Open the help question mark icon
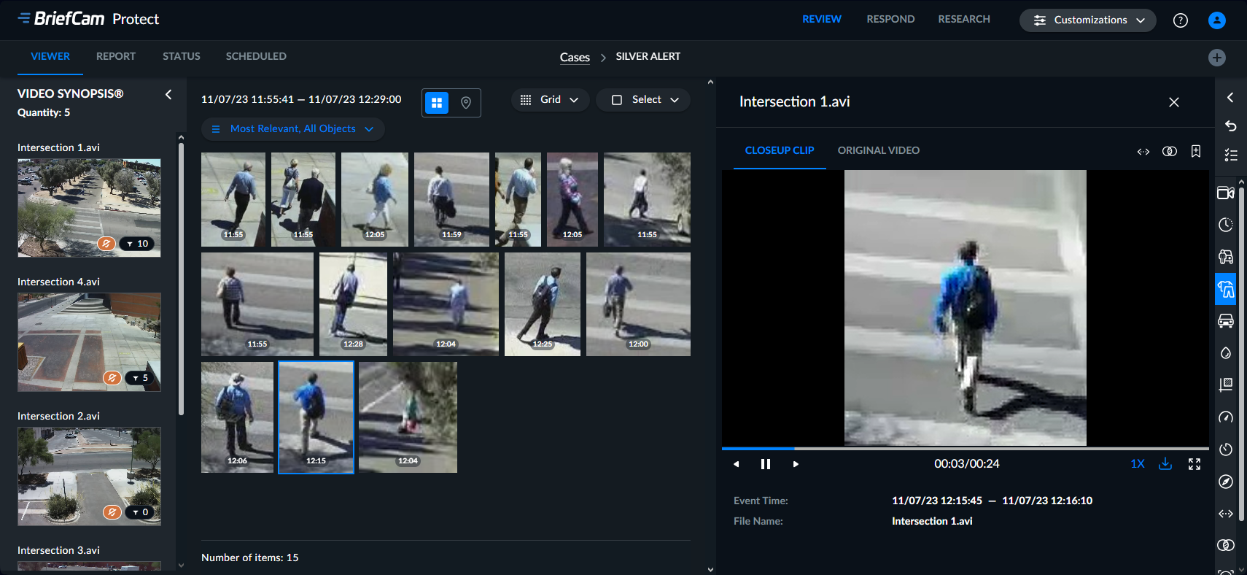 pyautogui.click(x=1180, y=20)
